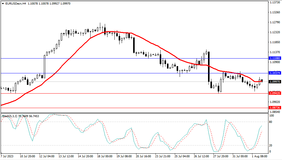282x160 pixels.
Task: Select the blue 1.11080 price label
Action: click(274, 58)
